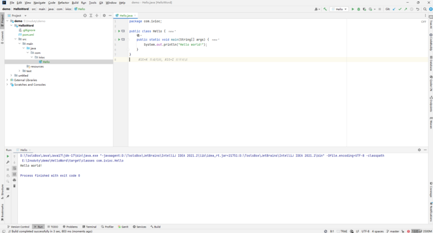This screenshot has width=433, height=233.
Task: Click the wrench icon in Run panel
Action: pyautogui.click(x=8, y=162)
